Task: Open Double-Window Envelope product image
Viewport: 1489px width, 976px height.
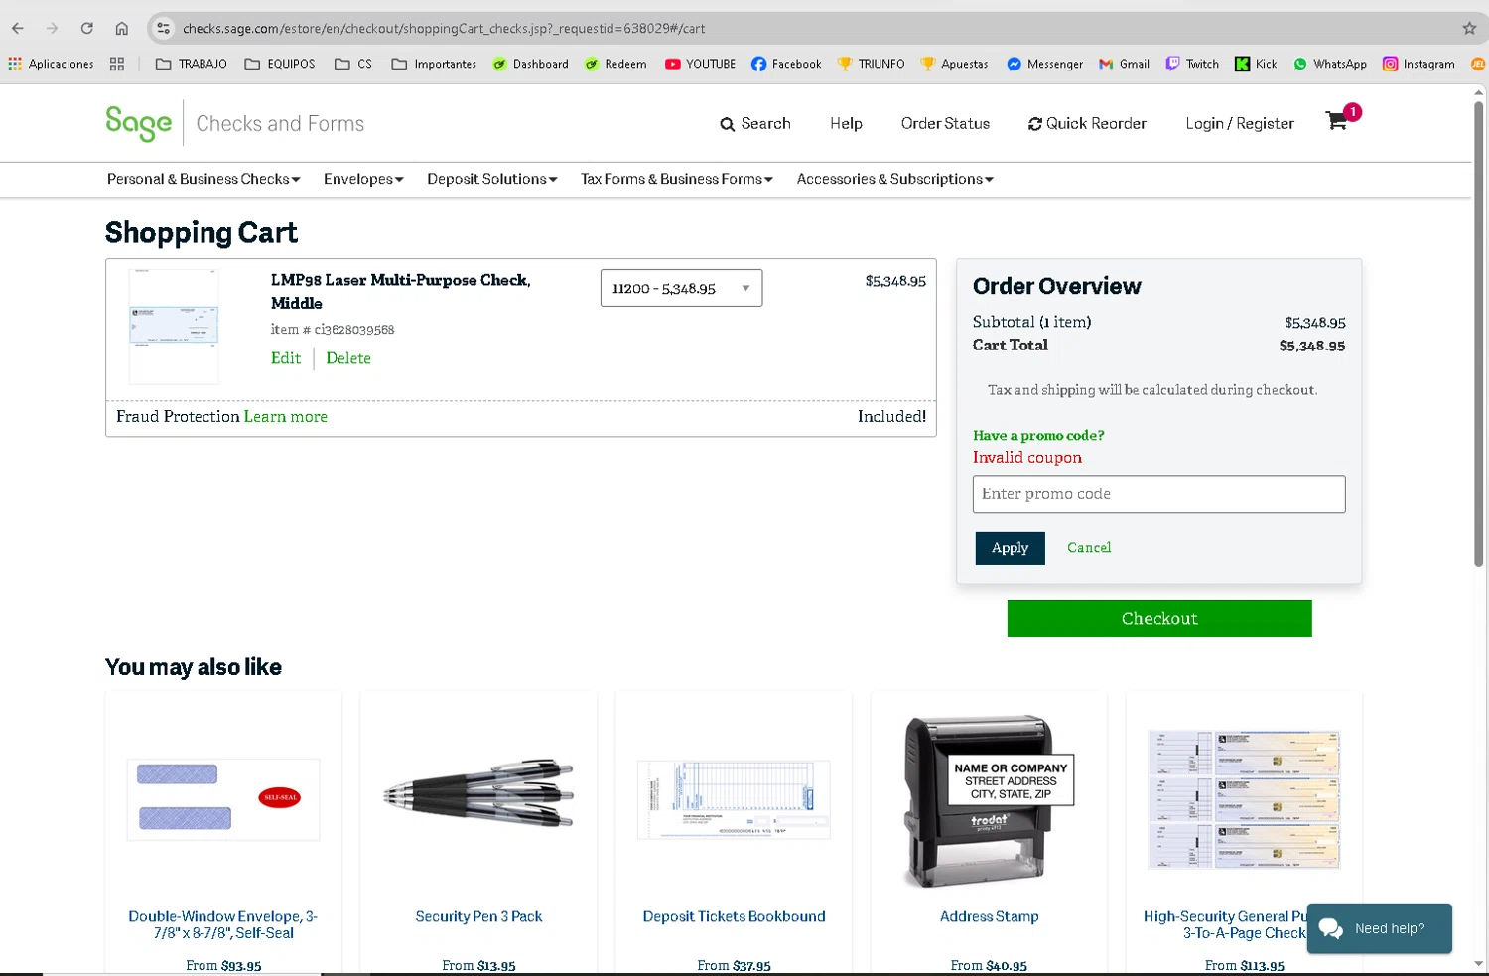Action: (223, 799)
